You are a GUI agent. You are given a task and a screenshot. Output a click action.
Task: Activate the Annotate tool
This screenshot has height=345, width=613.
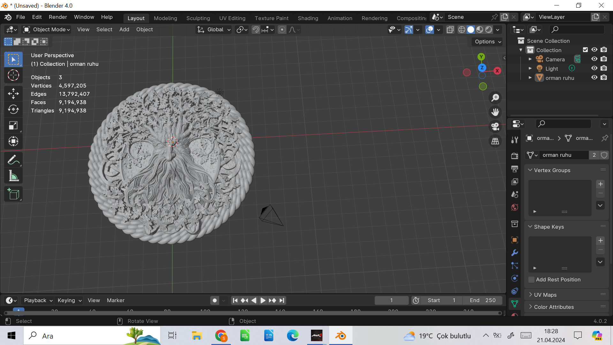click(x=13, y=159)
